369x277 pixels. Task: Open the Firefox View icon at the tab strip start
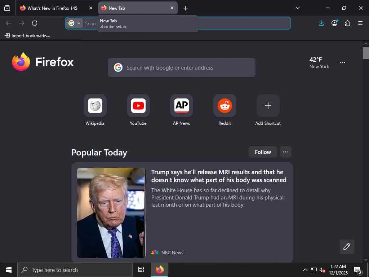(x=7, y=8)
